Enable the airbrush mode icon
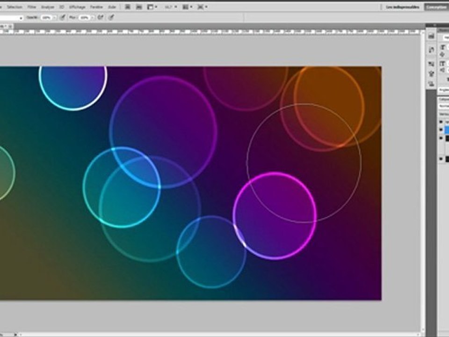 (x=100, y=17)
